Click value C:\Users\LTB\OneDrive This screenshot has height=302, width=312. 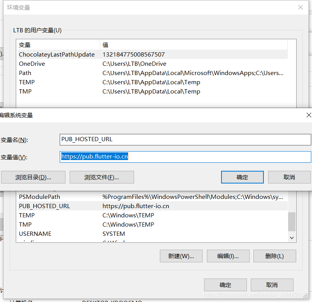pos(134,64)
